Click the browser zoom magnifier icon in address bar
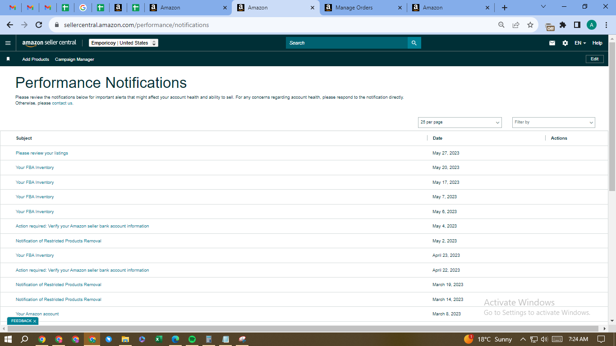Viewport: 616px width, 346px height. [501, 25]
